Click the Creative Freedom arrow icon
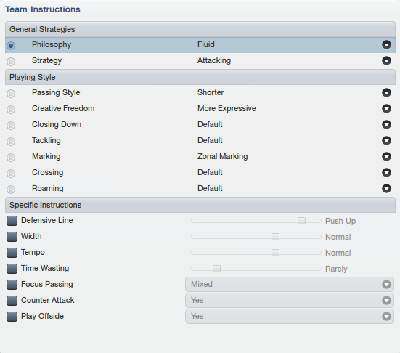Image resolution: width=400 pixels, height=353 pixels. [x=386, y=109]
